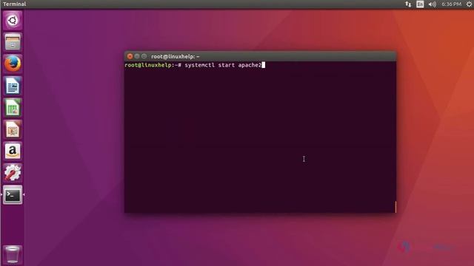Open the Trash in the launcher
This screenshot has width=474, height=266.
click(13, 255)
